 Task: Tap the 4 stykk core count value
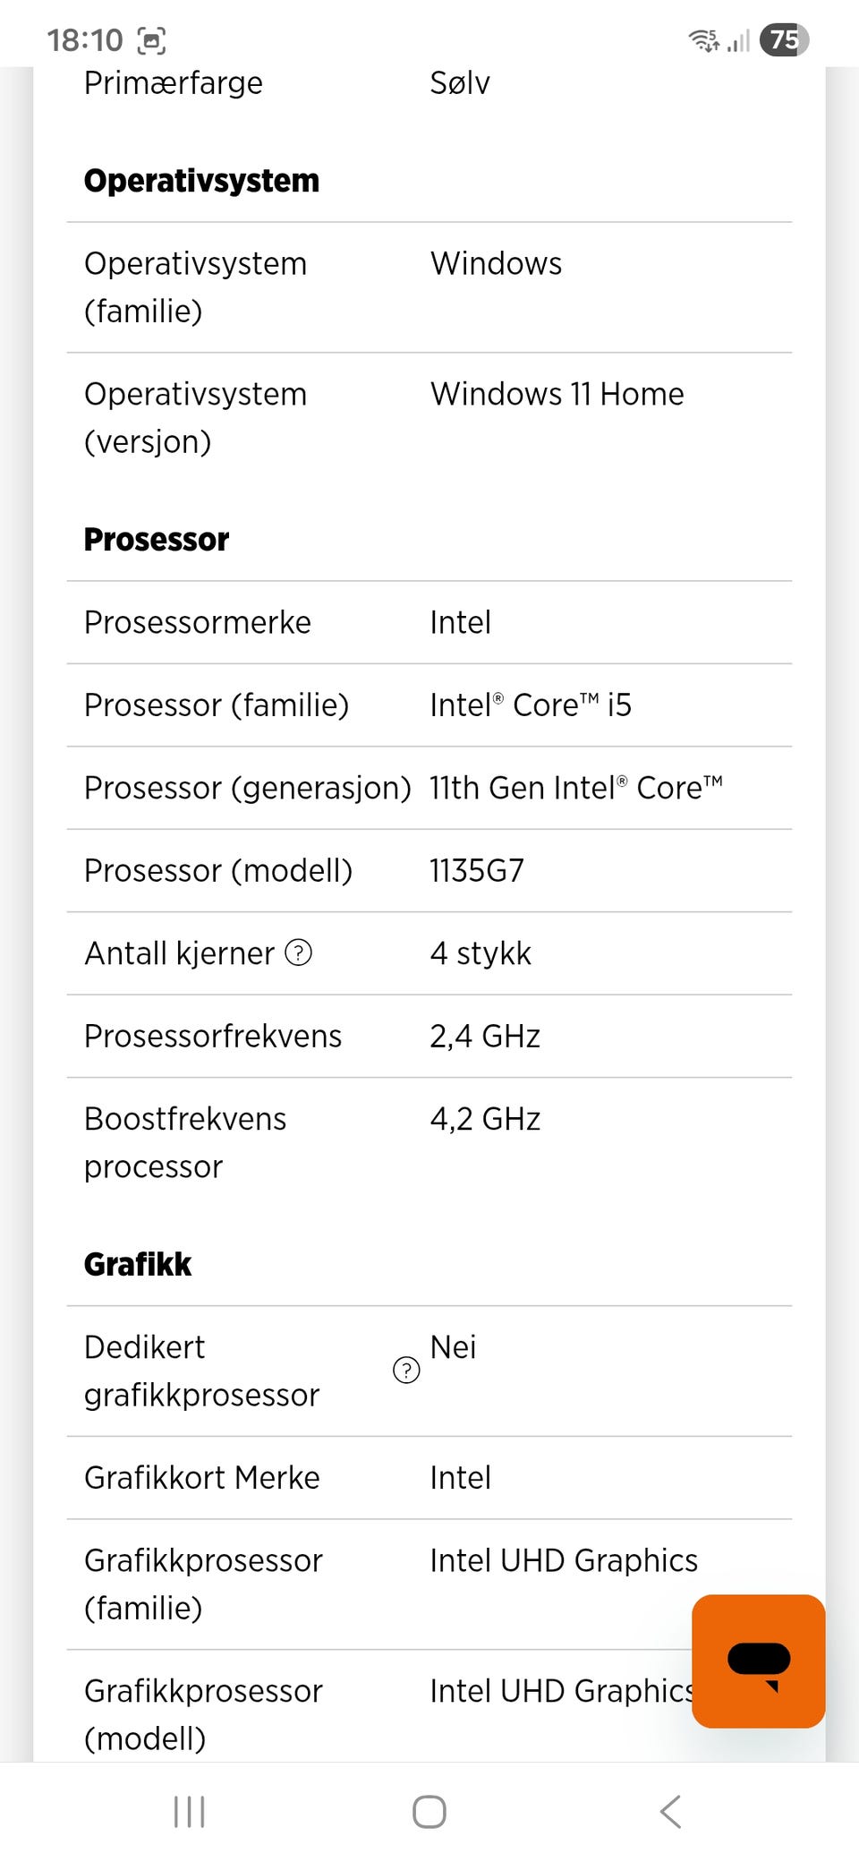481,953
